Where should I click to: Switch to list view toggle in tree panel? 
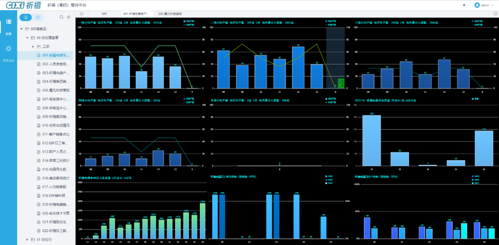[25, 17]
